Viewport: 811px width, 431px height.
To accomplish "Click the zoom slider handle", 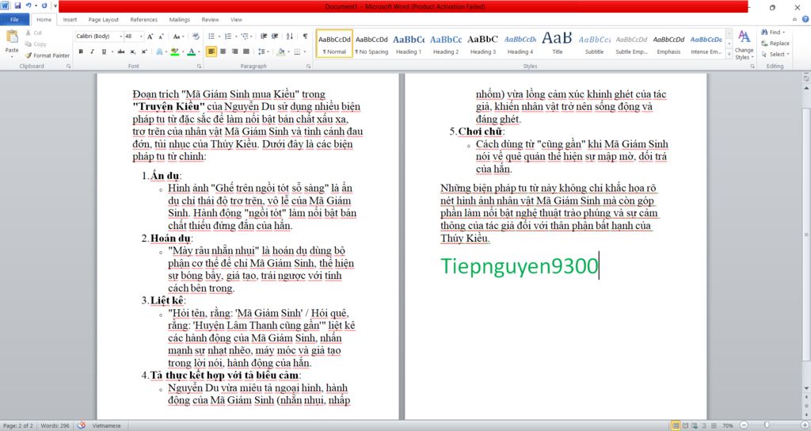I will point(767,425).
